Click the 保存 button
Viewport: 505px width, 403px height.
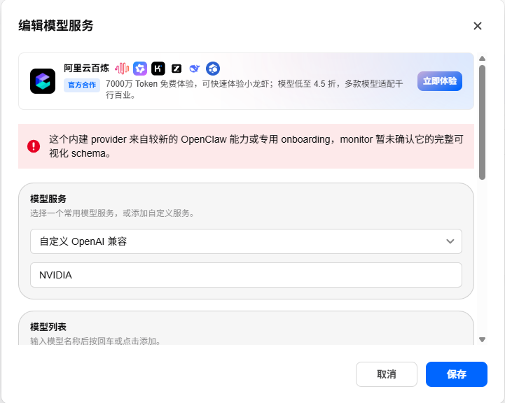(x=457, y=374)
